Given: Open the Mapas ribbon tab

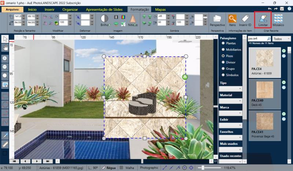Looking at the screenshot, I should pyautogui.click(x=160, y=9).
